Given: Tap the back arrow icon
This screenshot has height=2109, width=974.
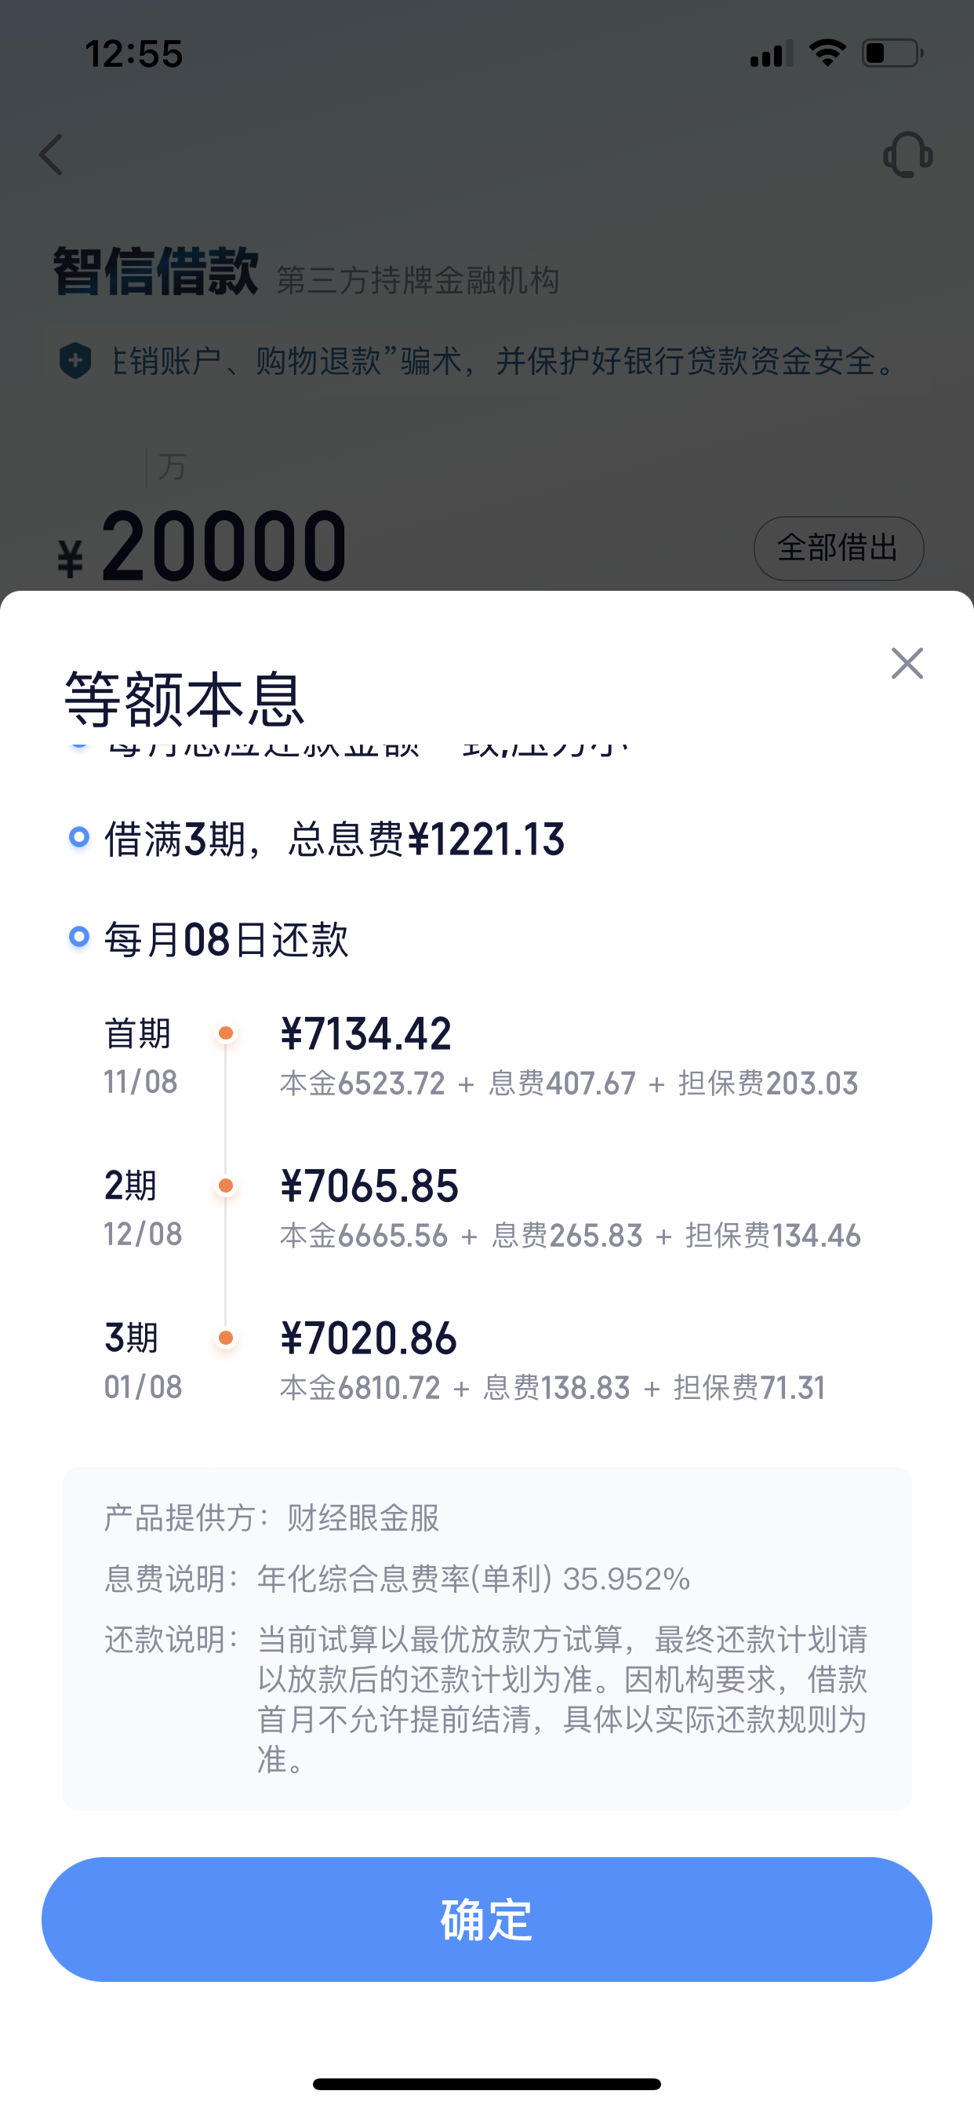Looking at the screenshot, I should 52,155.
